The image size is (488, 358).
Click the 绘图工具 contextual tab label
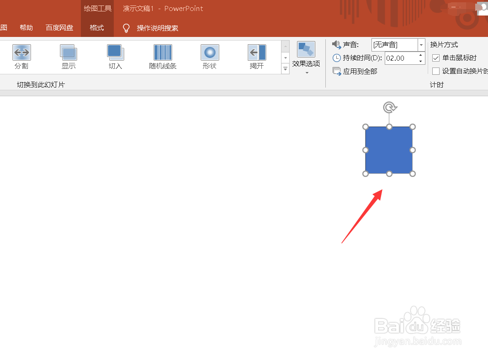point(97,8)
